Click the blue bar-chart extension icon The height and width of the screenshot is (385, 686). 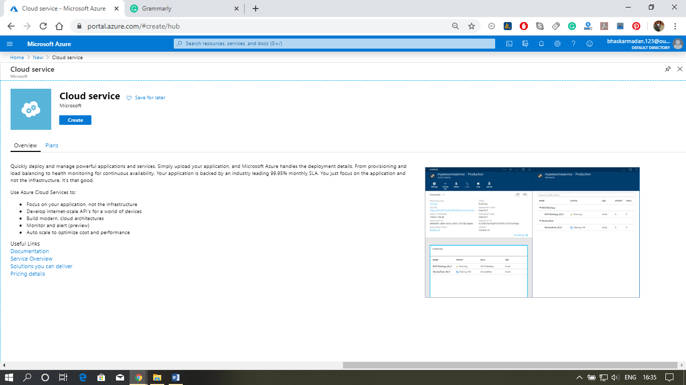[x=508, y=26]
